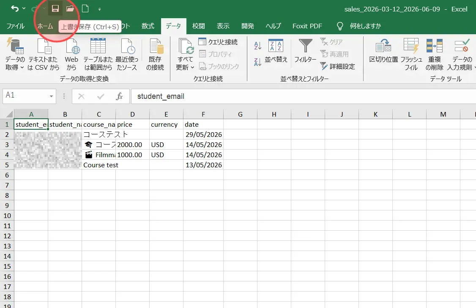Select the USD cell in row 4
This screenshot has width=476, height=308.
167,155
